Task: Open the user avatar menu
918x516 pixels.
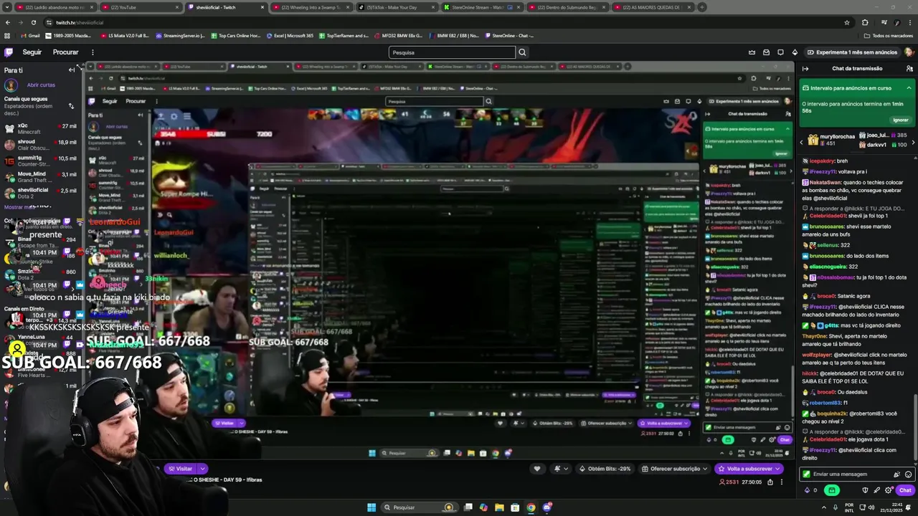Action: (x=909, y=52)
